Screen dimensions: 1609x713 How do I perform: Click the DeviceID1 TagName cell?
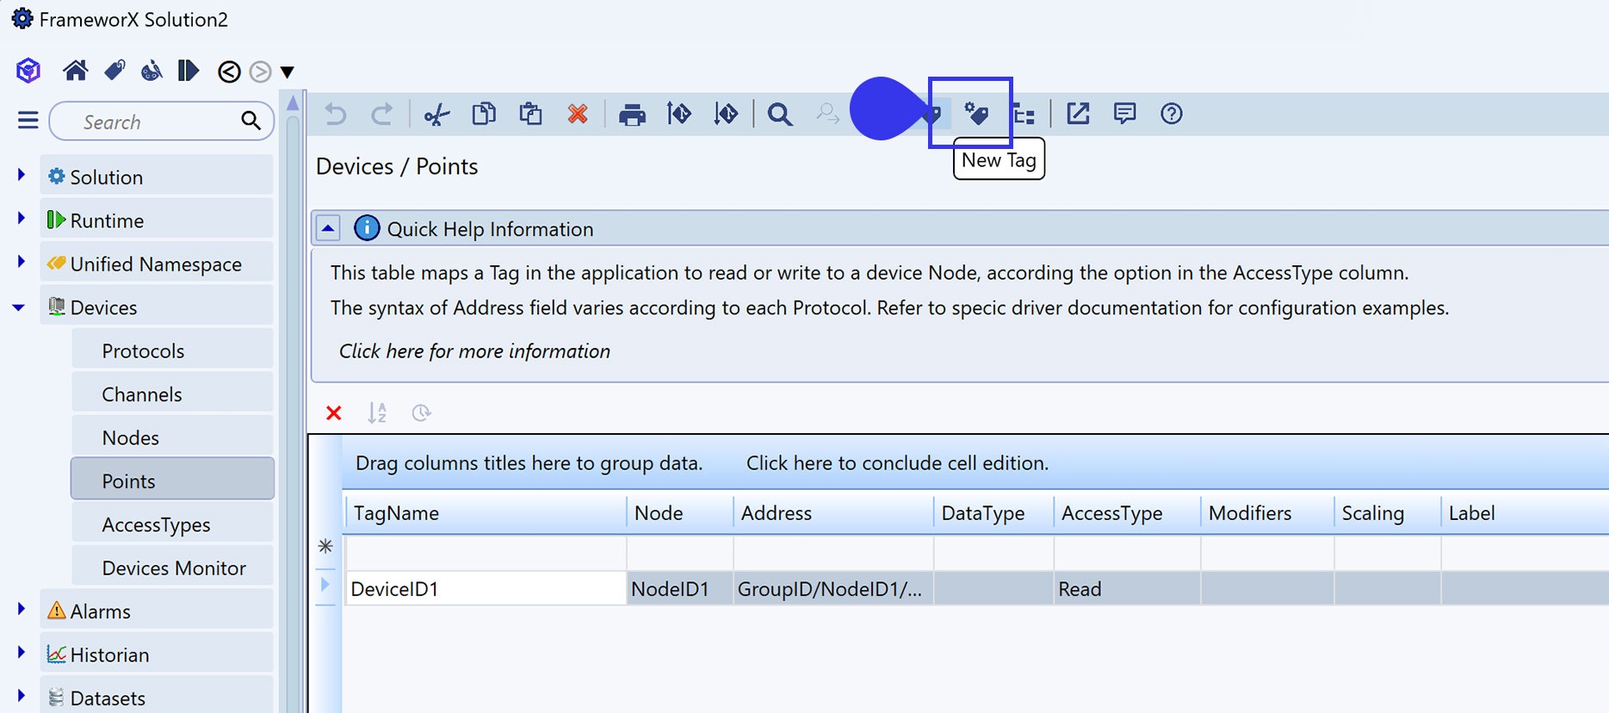[x=486, y=589]
